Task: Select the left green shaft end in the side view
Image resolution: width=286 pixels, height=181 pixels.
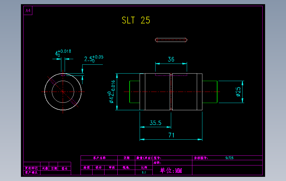Action: [135, 92]
